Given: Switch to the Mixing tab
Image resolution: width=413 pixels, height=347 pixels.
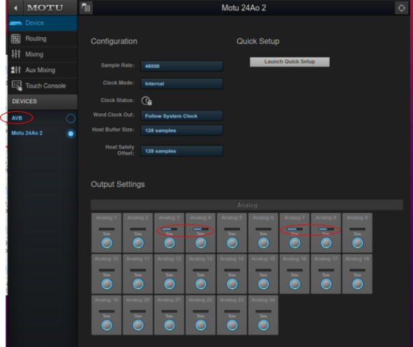Looking at the screenshot, I should [x=42, y=55].
